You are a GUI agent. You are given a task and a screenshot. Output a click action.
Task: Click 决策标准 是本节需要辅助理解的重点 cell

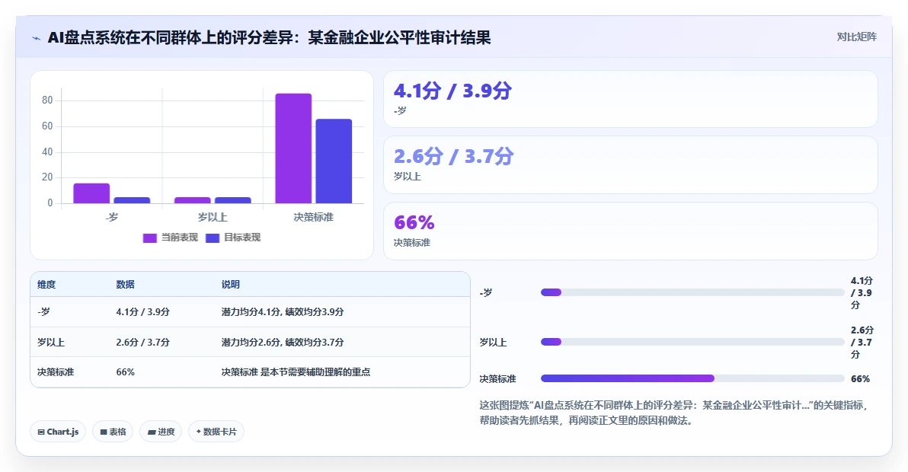coord(296,372)
